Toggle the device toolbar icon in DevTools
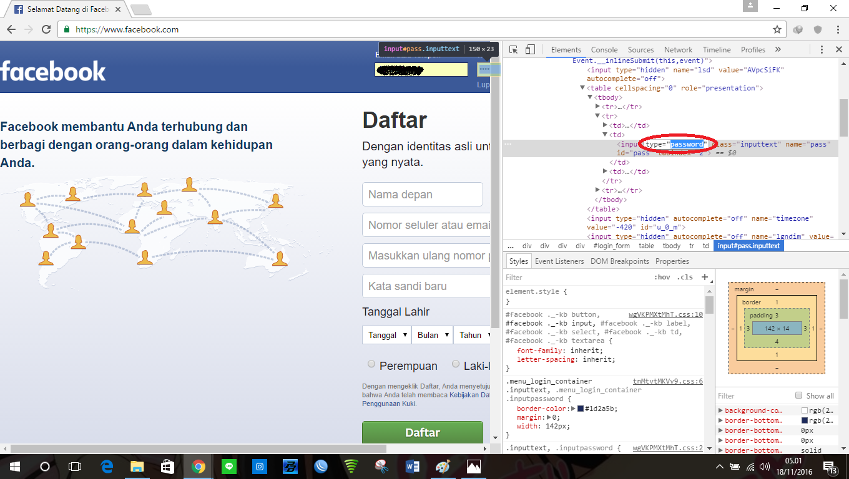Viewport: 849px width, 479px height. coord(530,50)
